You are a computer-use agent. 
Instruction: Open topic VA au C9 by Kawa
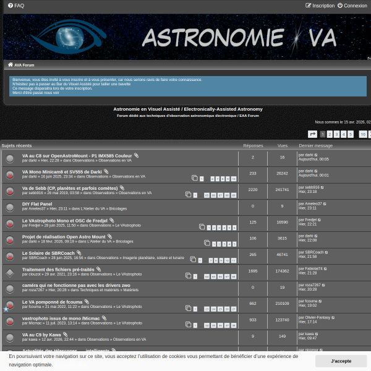click(41, 335)
